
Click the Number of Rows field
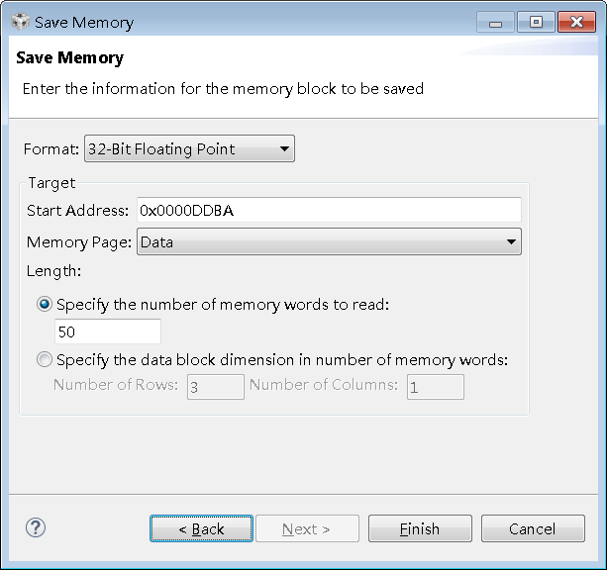pos(215,387)
